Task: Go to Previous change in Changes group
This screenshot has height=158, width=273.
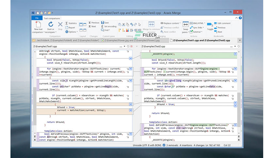Action: coord(94,23)
